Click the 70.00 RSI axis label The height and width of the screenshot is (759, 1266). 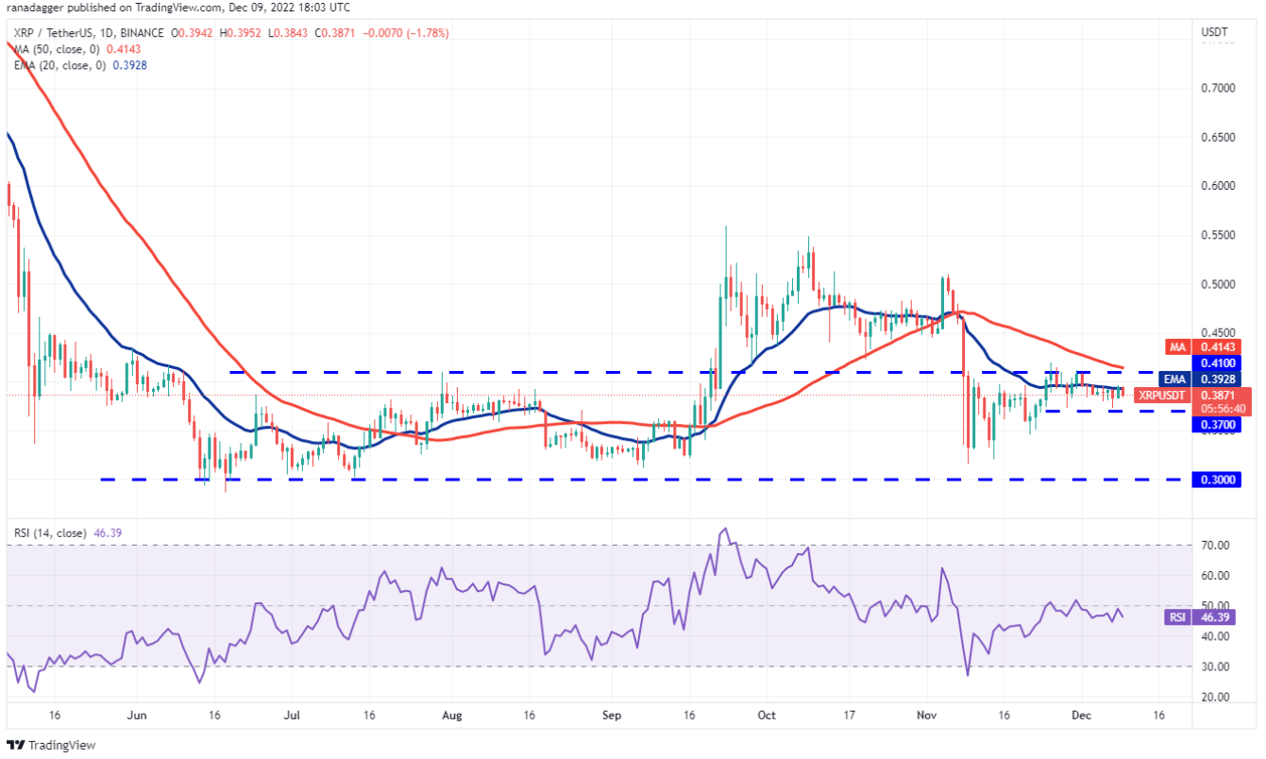pos(1214,546)
